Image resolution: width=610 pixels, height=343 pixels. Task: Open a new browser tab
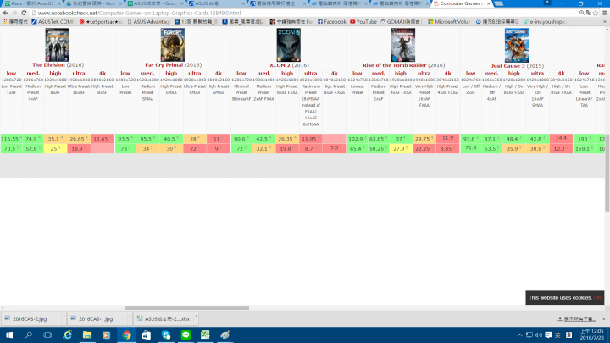click(x=499, y=3)
